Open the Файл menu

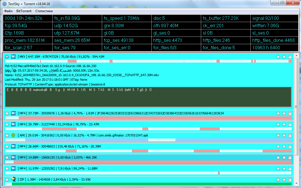tap(8, 11)
